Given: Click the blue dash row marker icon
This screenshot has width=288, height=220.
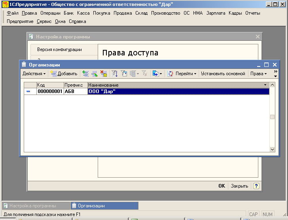Looking at the screenshot, I should [28, 91].
